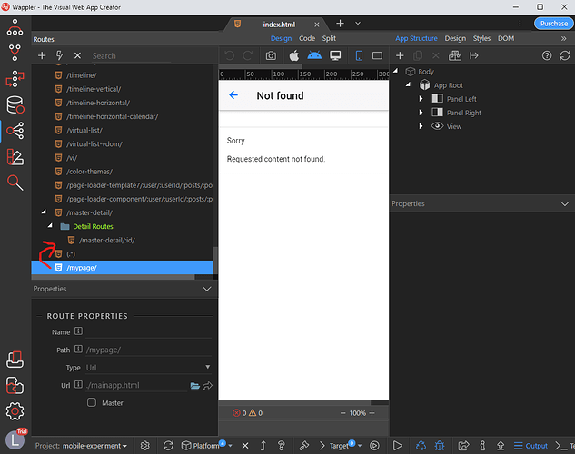Toggle visibility eye on View element

tap(437, 126)
